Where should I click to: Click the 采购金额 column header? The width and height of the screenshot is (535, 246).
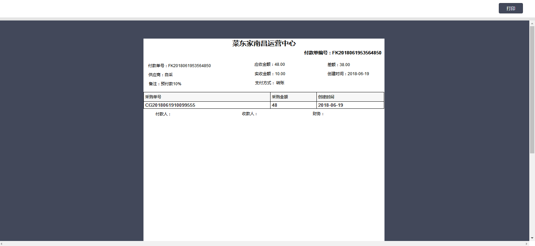(x=280, y=97)
